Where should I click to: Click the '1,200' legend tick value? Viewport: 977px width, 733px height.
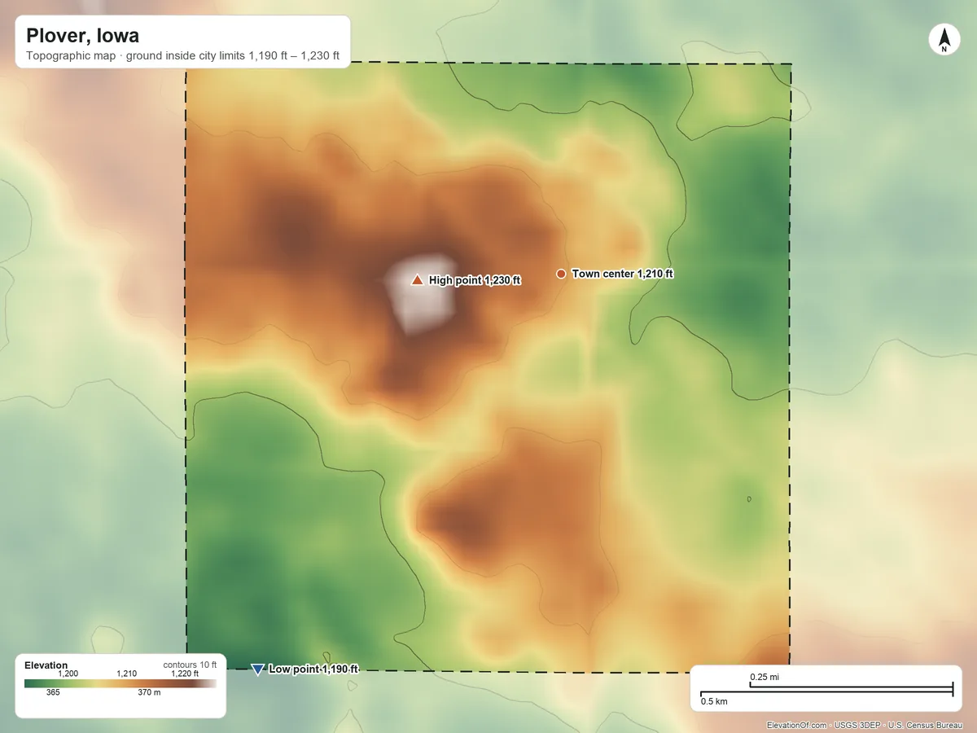[68, 674]
